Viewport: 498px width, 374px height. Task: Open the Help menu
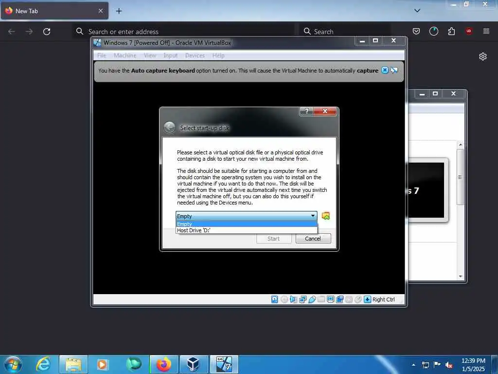[218, 56]
